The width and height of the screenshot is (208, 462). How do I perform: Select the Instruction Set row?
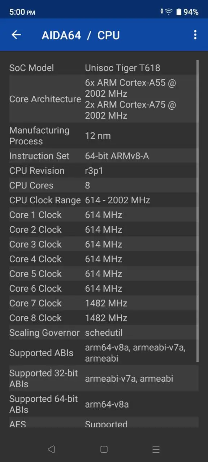coord(103,156)
